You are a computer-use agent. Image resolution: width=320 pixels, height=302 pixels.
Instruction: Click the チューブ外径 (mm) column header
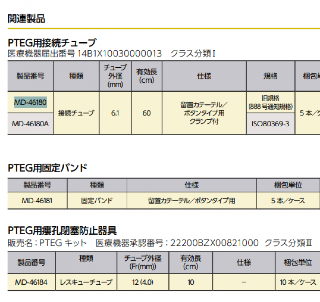[x=115, y=76]
